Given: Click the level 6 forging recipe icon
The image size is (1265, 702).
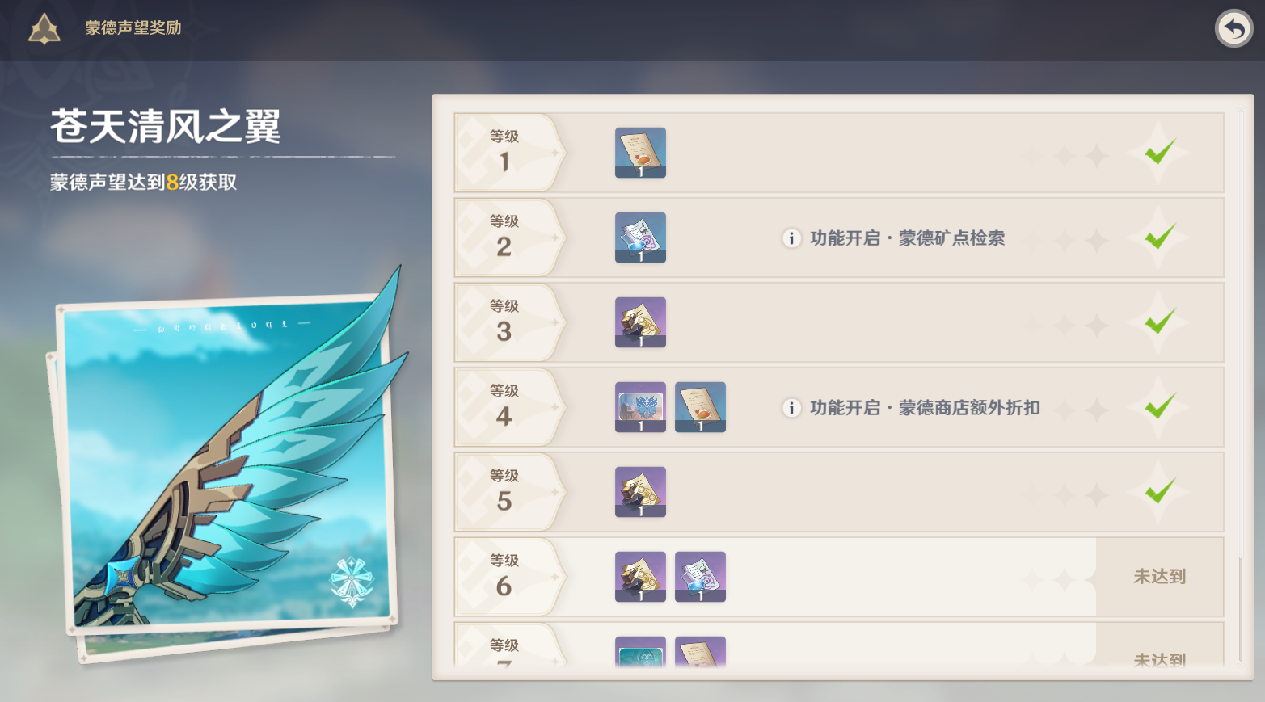Looking at the screenshot, I should pos(640,577).
